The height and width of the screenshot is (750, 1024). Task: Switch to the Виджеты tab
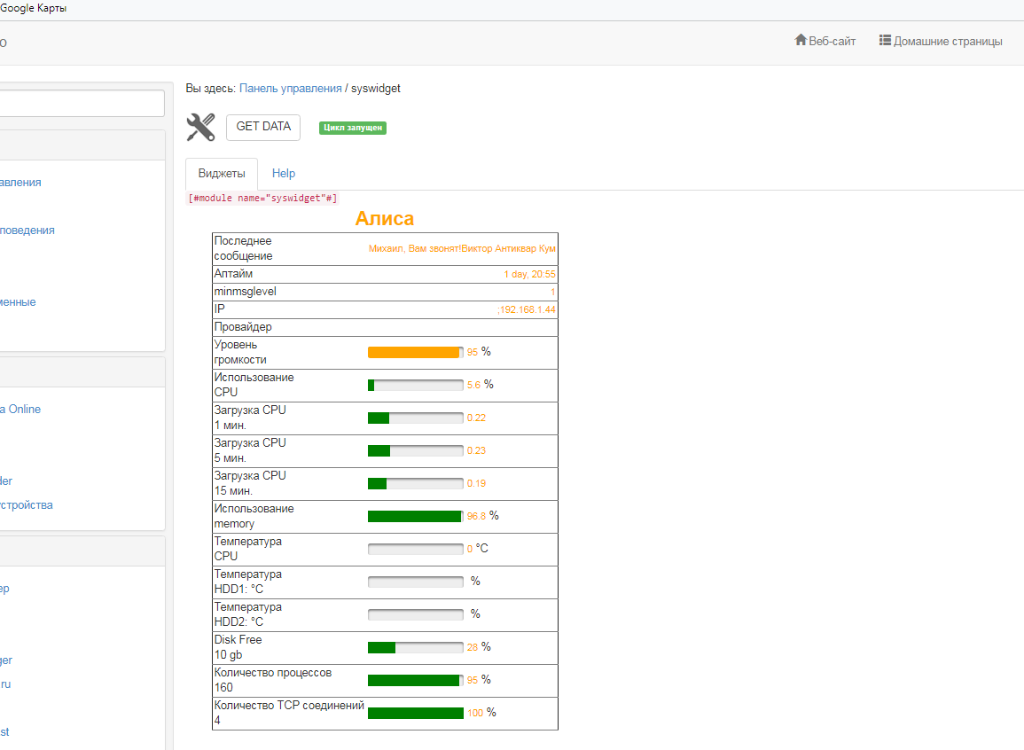tap(222, 174)
